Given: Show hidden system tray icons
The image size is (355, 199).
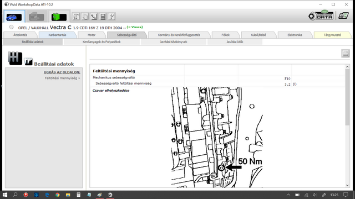Looking at the screenshot, I should tap(288, 195).
